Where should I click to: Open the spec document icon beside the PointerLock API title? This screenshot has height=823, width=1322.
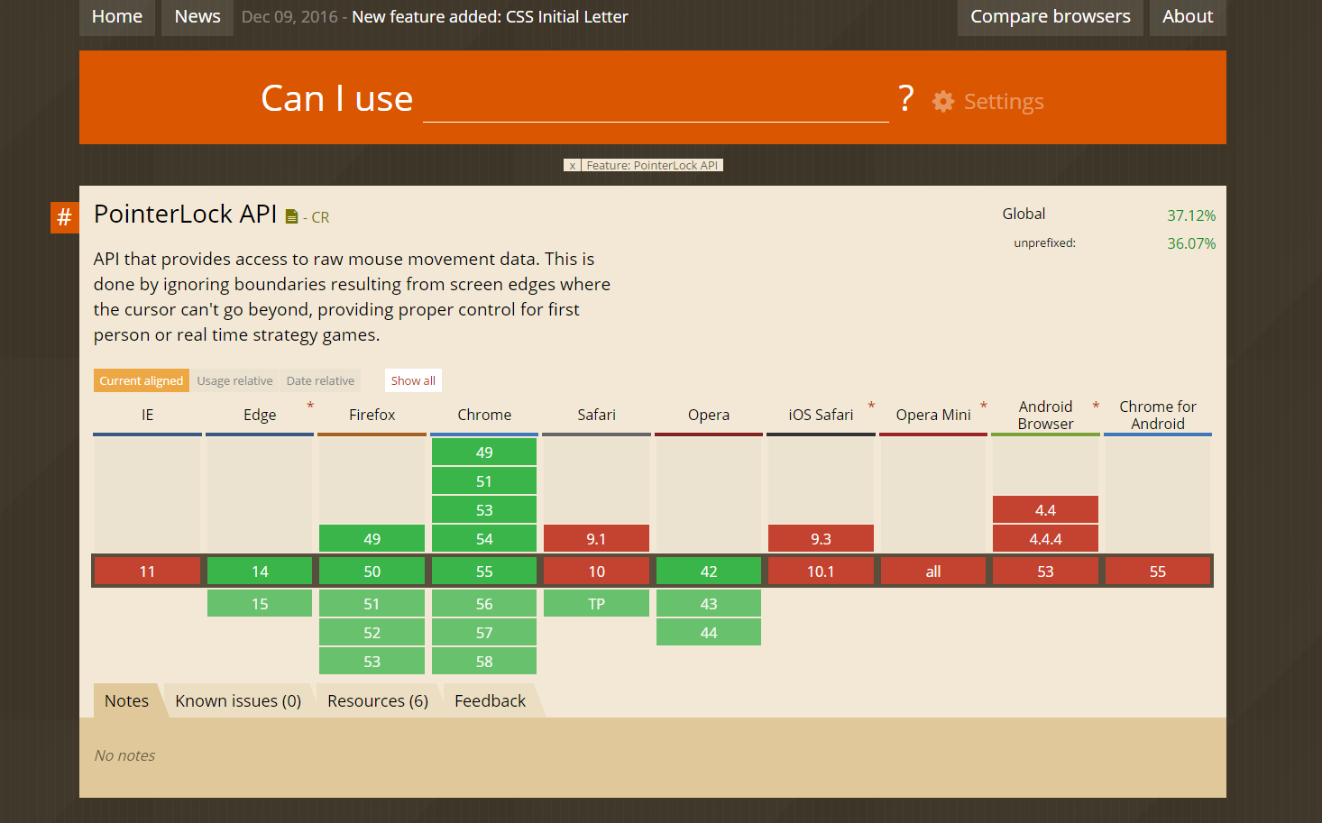pos(291,216)
